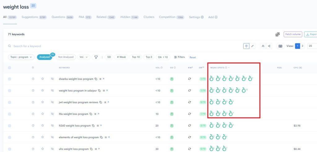Check the elements of weight loss program row
The image size is (317, 152).
(10, 137)
